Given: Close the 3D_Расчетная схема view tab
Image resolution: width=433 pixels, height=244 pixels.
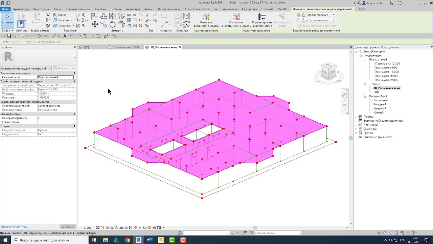Looking at the screenshot, I should pyautogui.click(x=180, y=47).
